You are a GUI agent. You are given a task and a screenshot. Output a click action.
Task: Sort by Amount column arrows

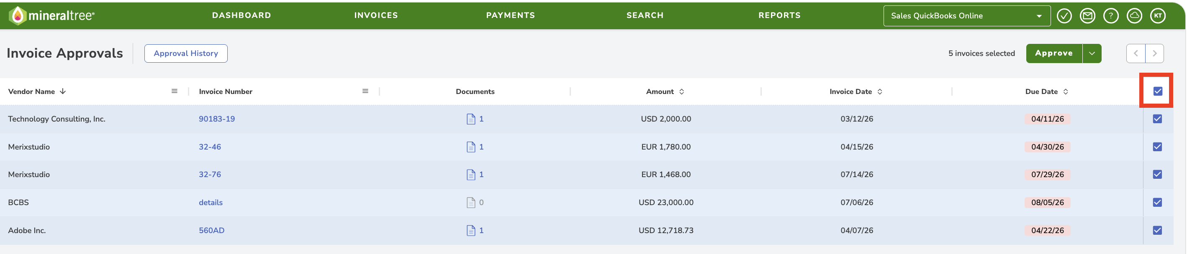pyautogui.click(x=681, y=91)
